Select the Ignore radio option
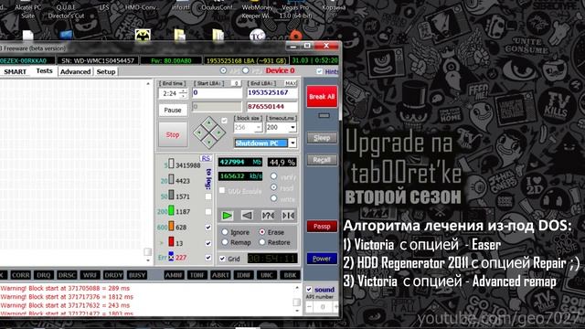This screenshot has width=585, height=329. point(225,232)
